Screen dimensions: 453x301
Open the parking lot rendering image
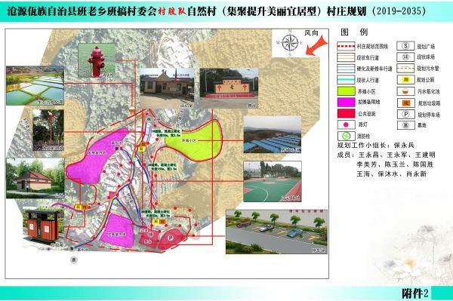[276, 232]
